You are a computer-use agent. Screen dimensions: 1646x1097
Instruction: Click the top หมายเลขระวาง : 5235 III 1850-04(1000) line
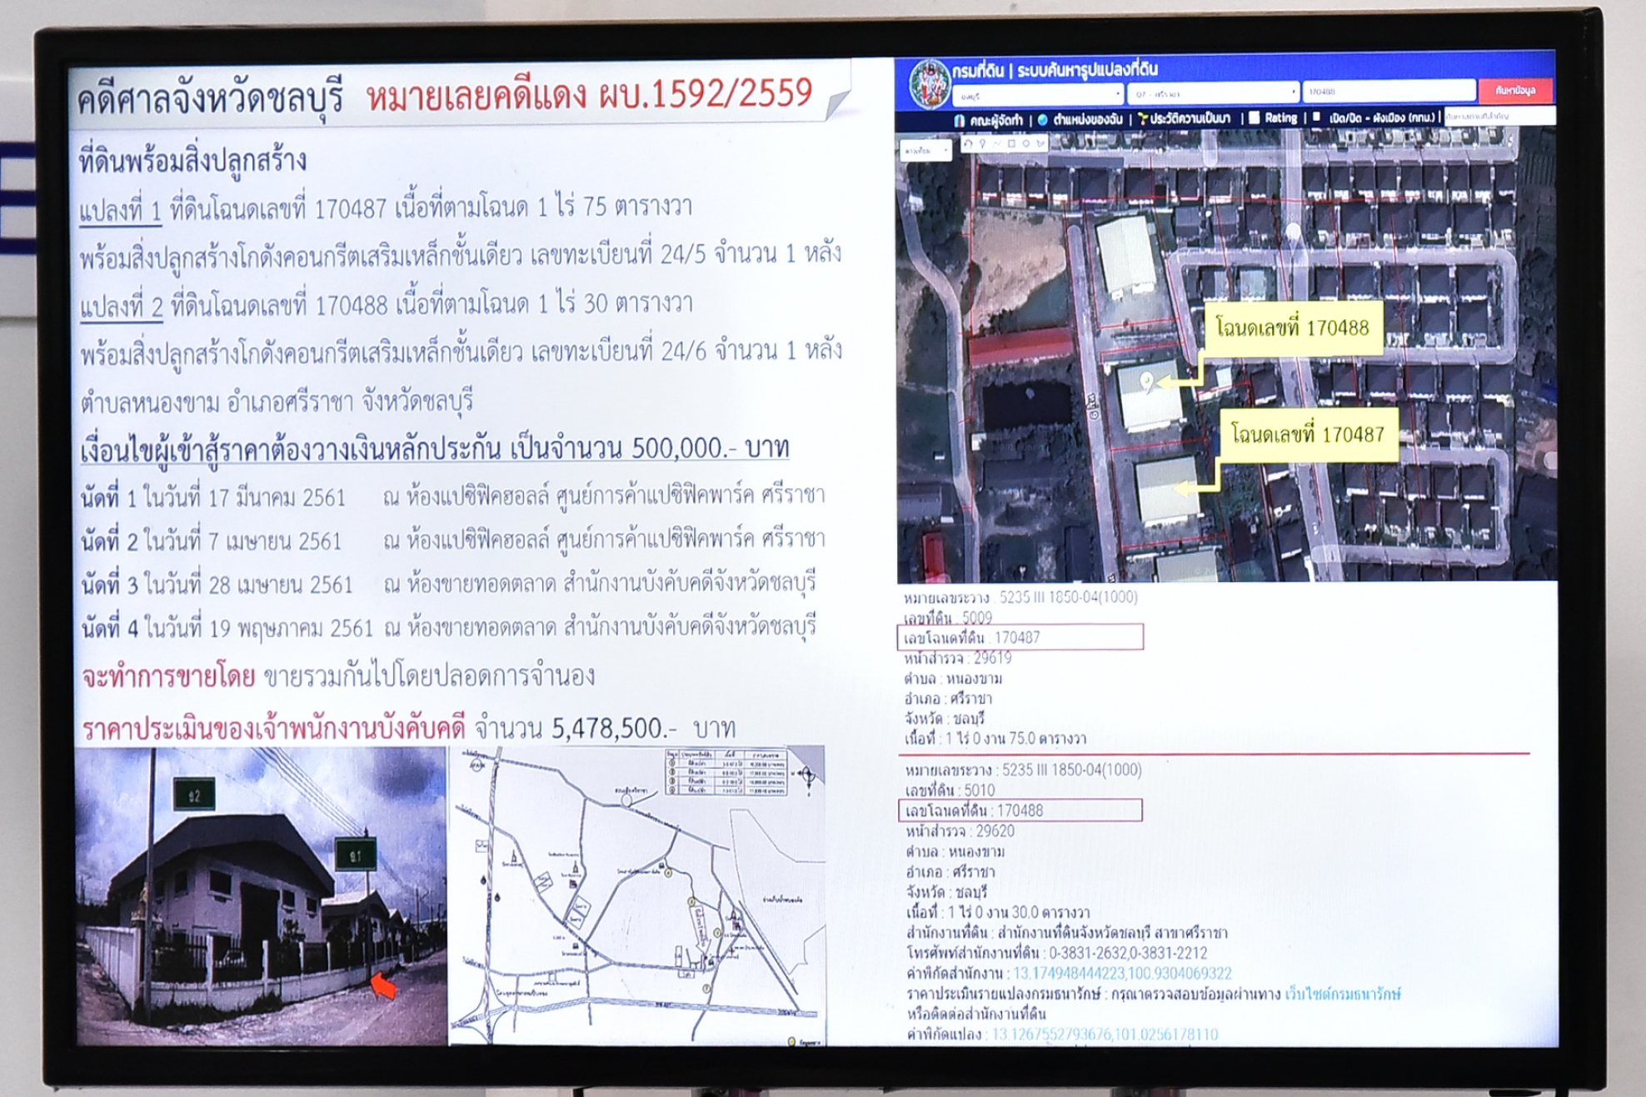click(x=1021, y=597)
